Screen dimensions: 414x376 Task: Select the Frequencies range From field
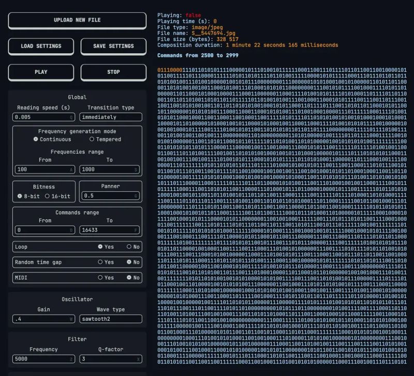(43, 168)
